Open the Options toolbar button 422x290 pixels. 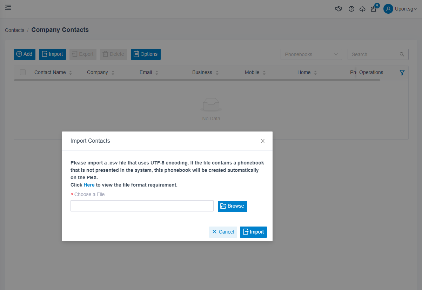pyautogui.click(x=146, y=54)
